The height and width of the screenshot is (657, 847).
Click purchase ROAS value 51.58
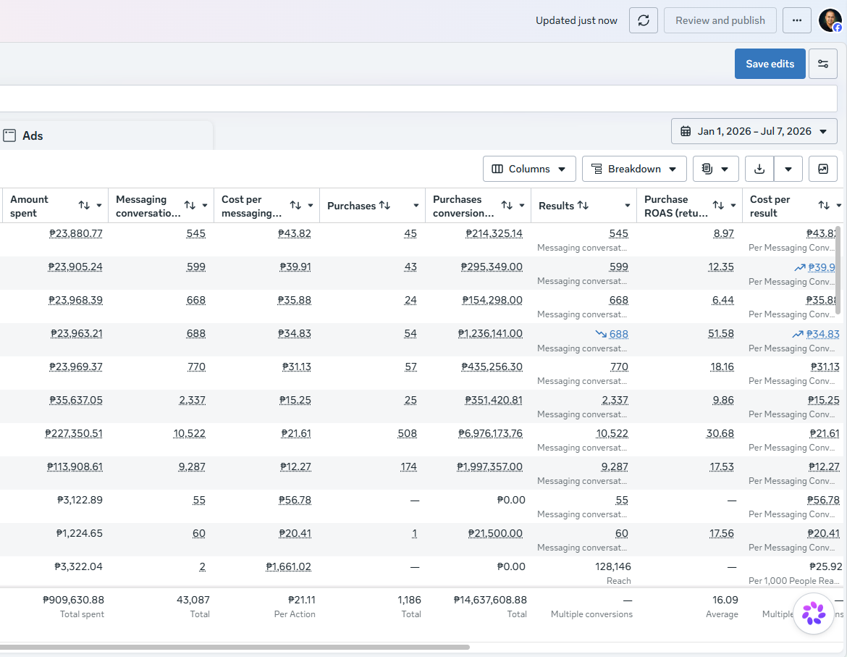tap(720, 333)
